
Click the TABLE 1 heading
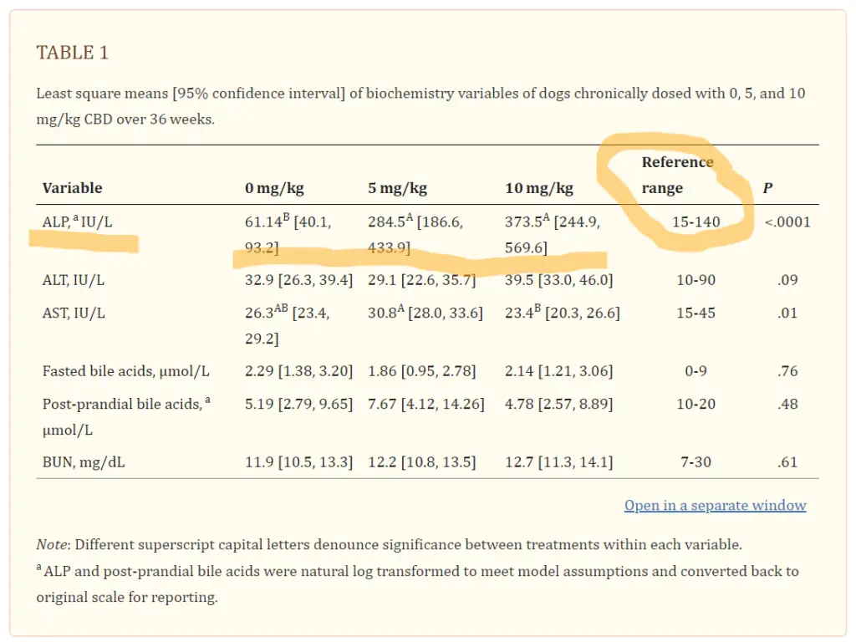coord(73,53)
